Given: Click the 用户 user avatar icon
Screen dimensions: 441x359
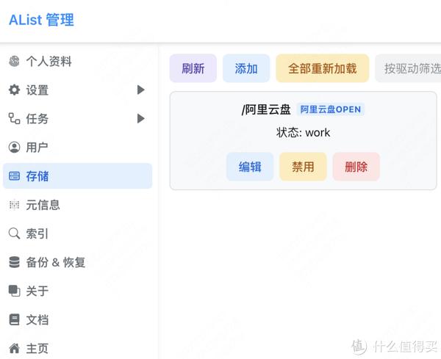Looking at the screenshot, I should (x=14, y=147).
